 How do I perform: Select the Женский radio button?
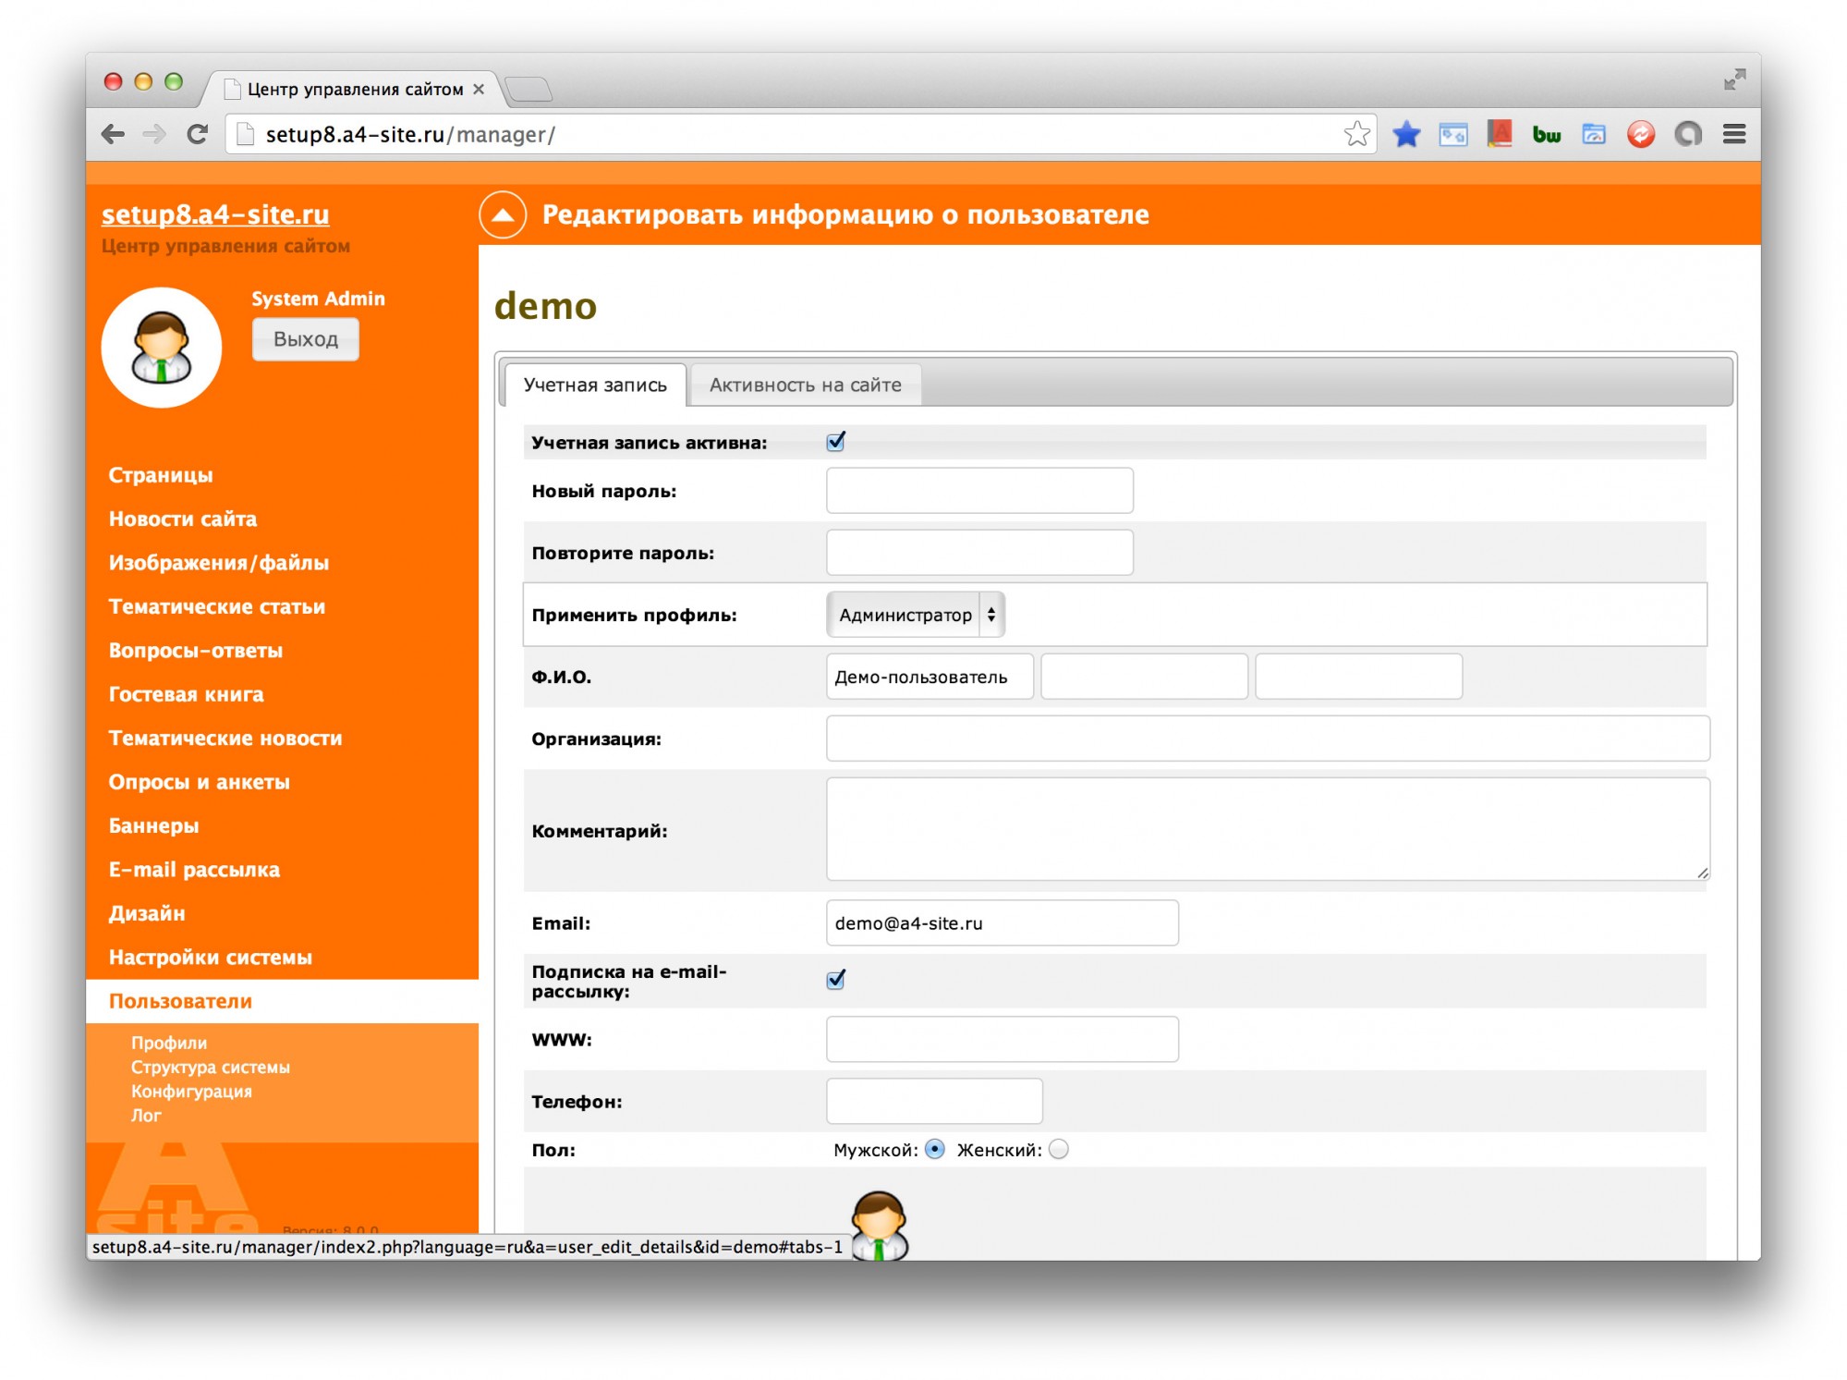click(1059, 1149)
